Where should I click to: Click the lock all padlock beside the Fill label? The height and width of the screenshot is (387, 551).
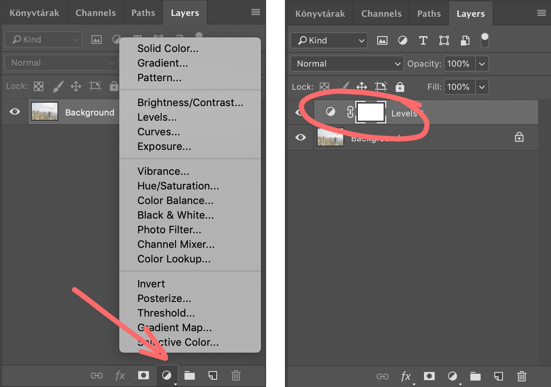(400, 87)
